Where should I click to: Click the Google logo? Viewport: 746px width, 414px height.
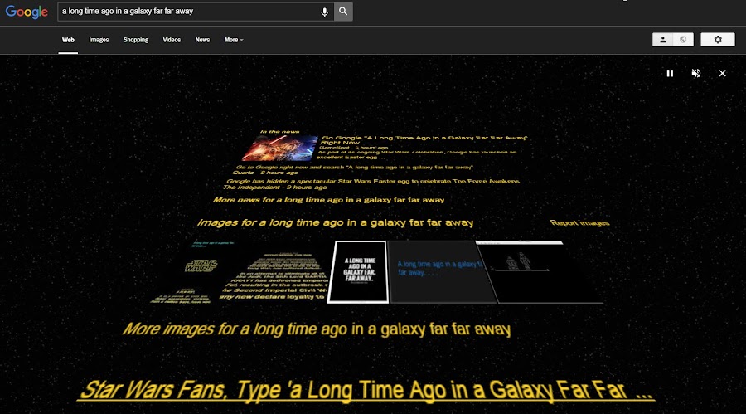[27, 12]
